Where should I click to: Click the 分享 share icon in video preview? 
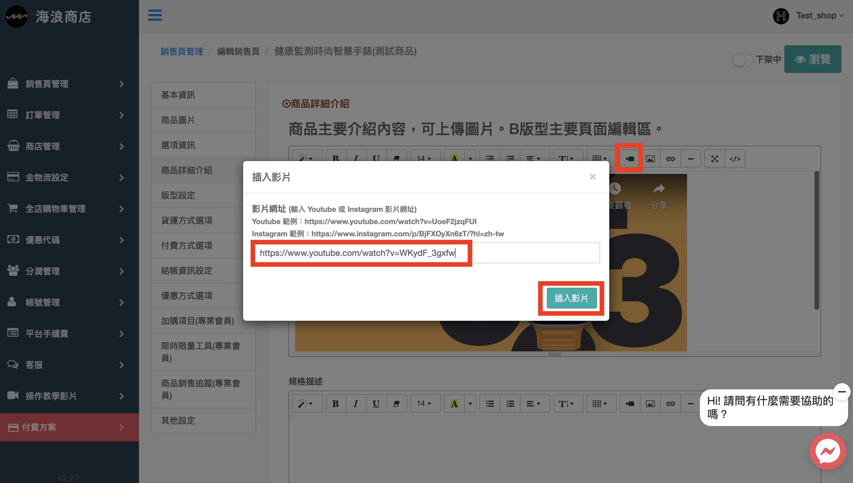tap(659, 196)
